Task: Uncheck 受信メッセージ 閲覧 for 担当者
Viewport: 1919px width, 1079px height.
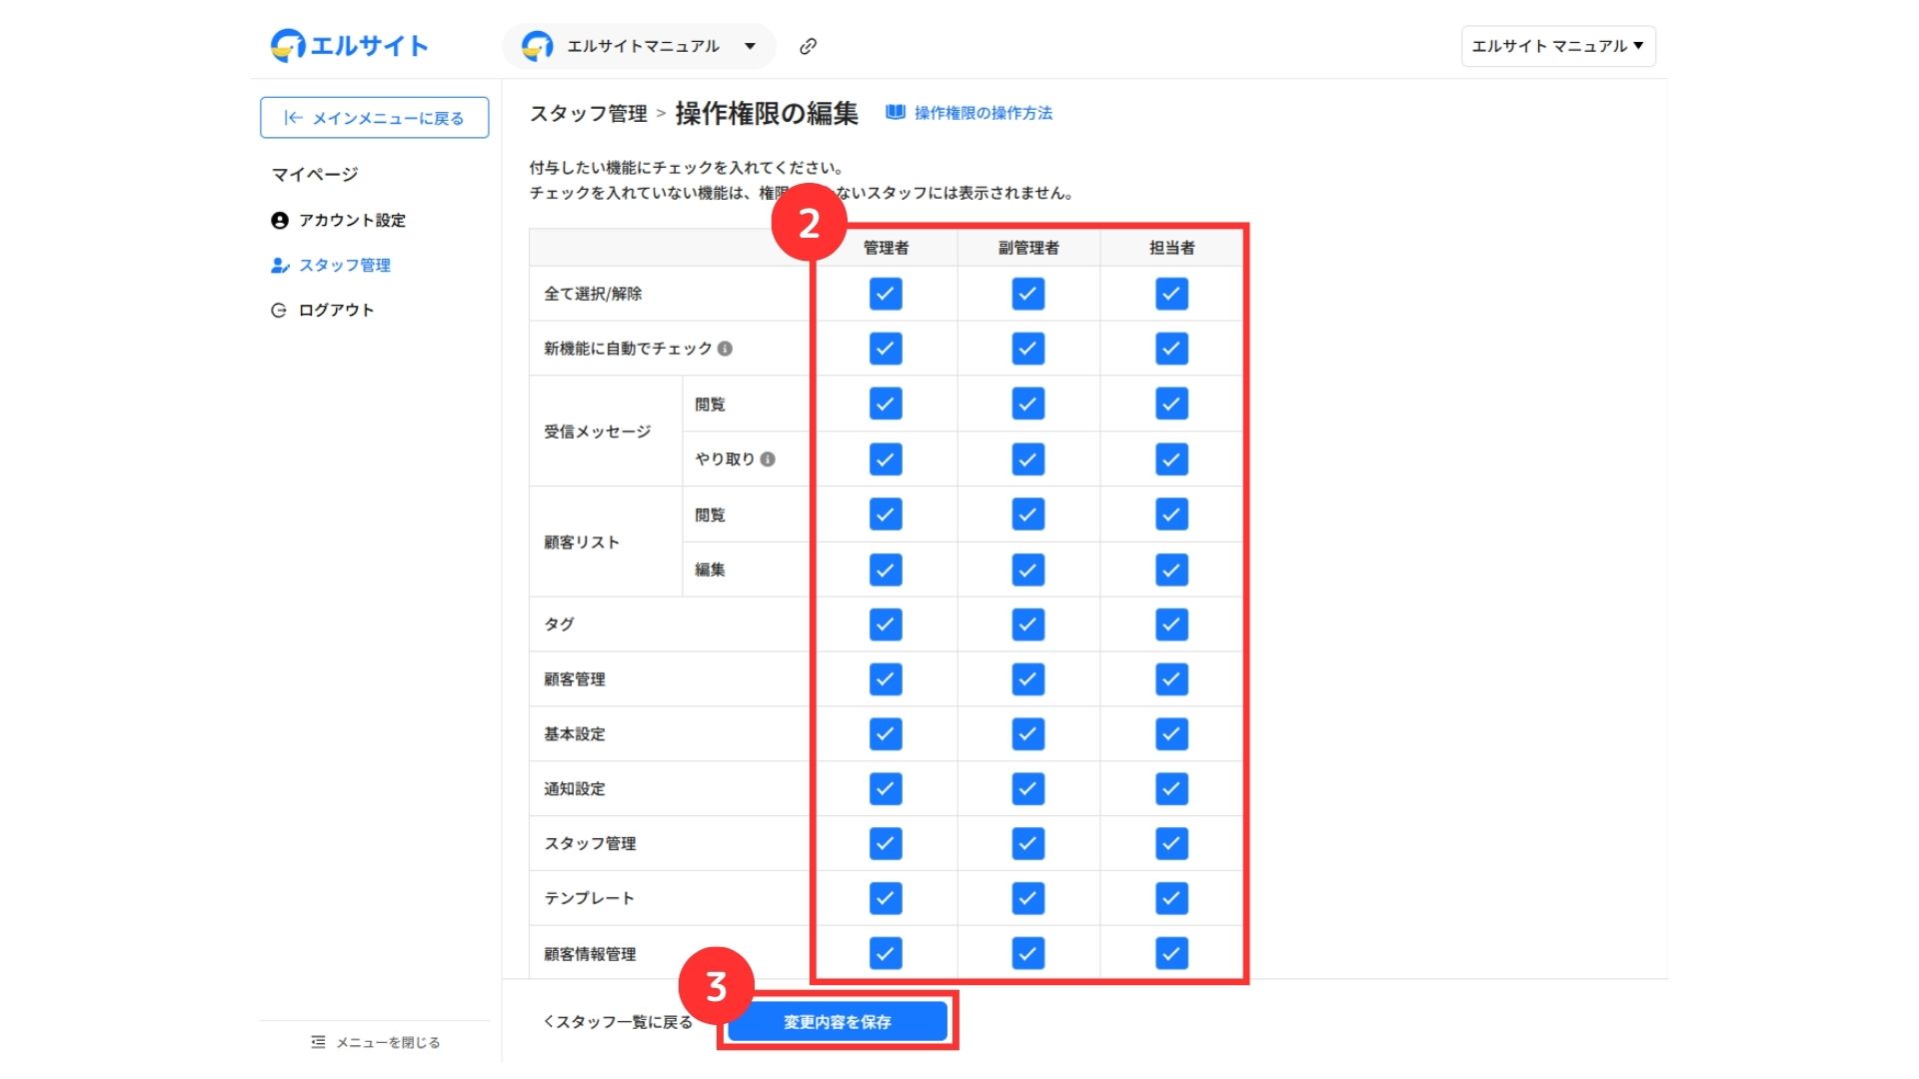Action: pyautogui.click(x=1171, y=404)
